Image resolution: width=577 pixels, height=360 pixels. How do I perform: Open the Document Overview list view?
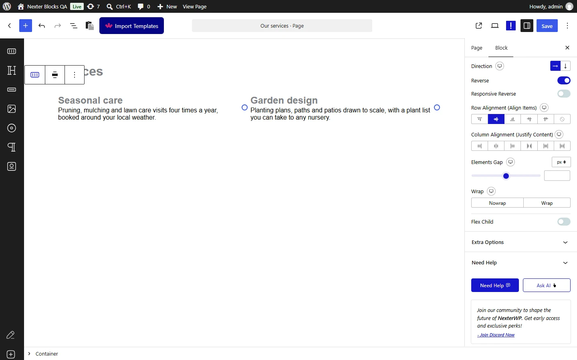(x=74, y=26)
